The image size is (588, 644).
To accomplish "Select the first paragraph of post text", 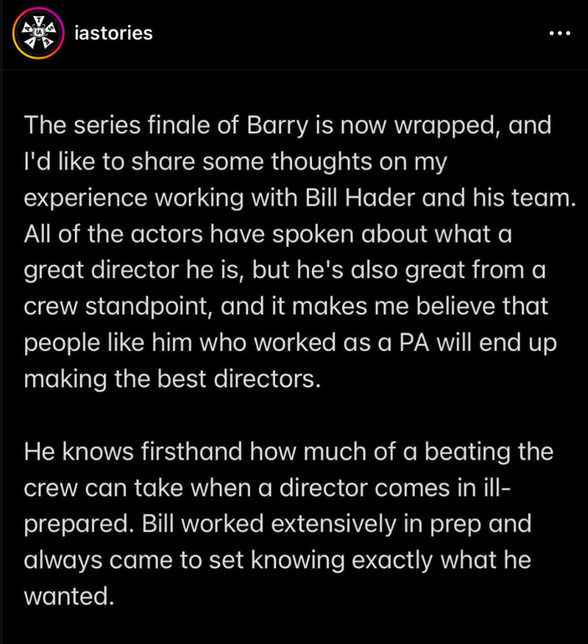I will pos(288,252).
